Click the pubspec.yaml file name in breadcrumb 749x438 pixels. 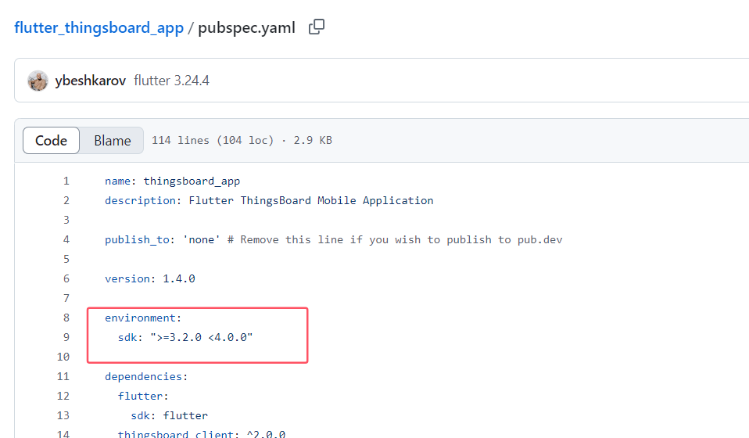click(x=246, y=27)
